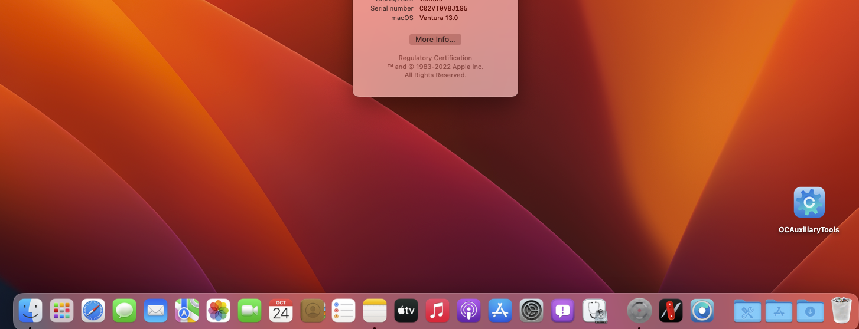Click the Serial number label
This screenshot has height=329, width=859.
tap(392, 8)
